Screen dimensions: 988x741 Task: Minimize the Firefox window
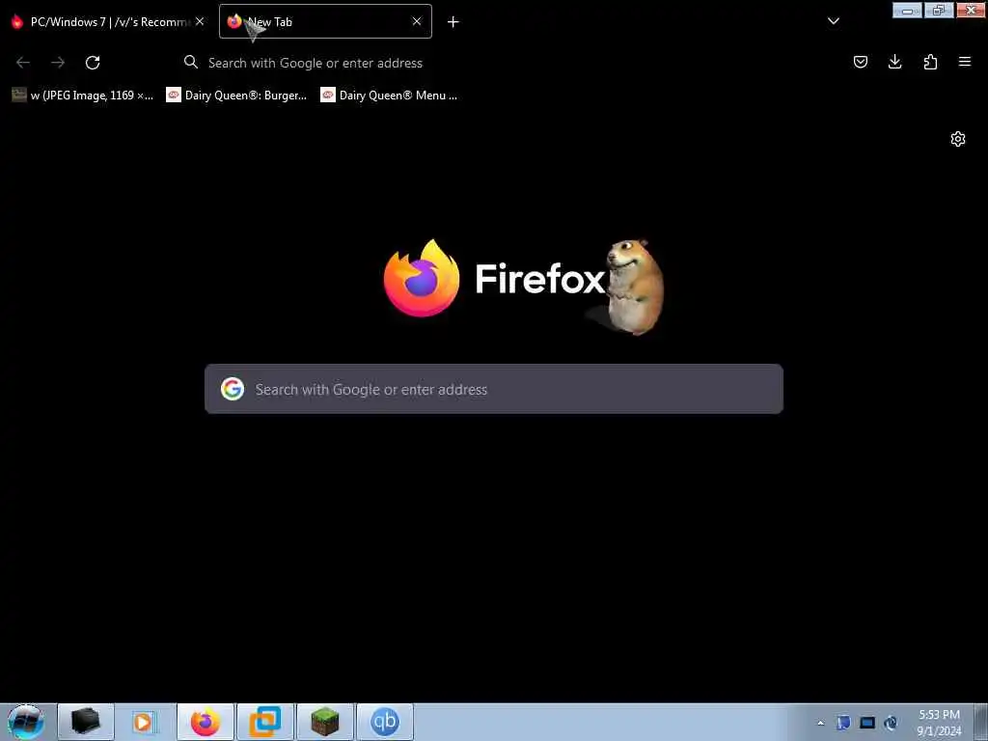pos(907,10)
